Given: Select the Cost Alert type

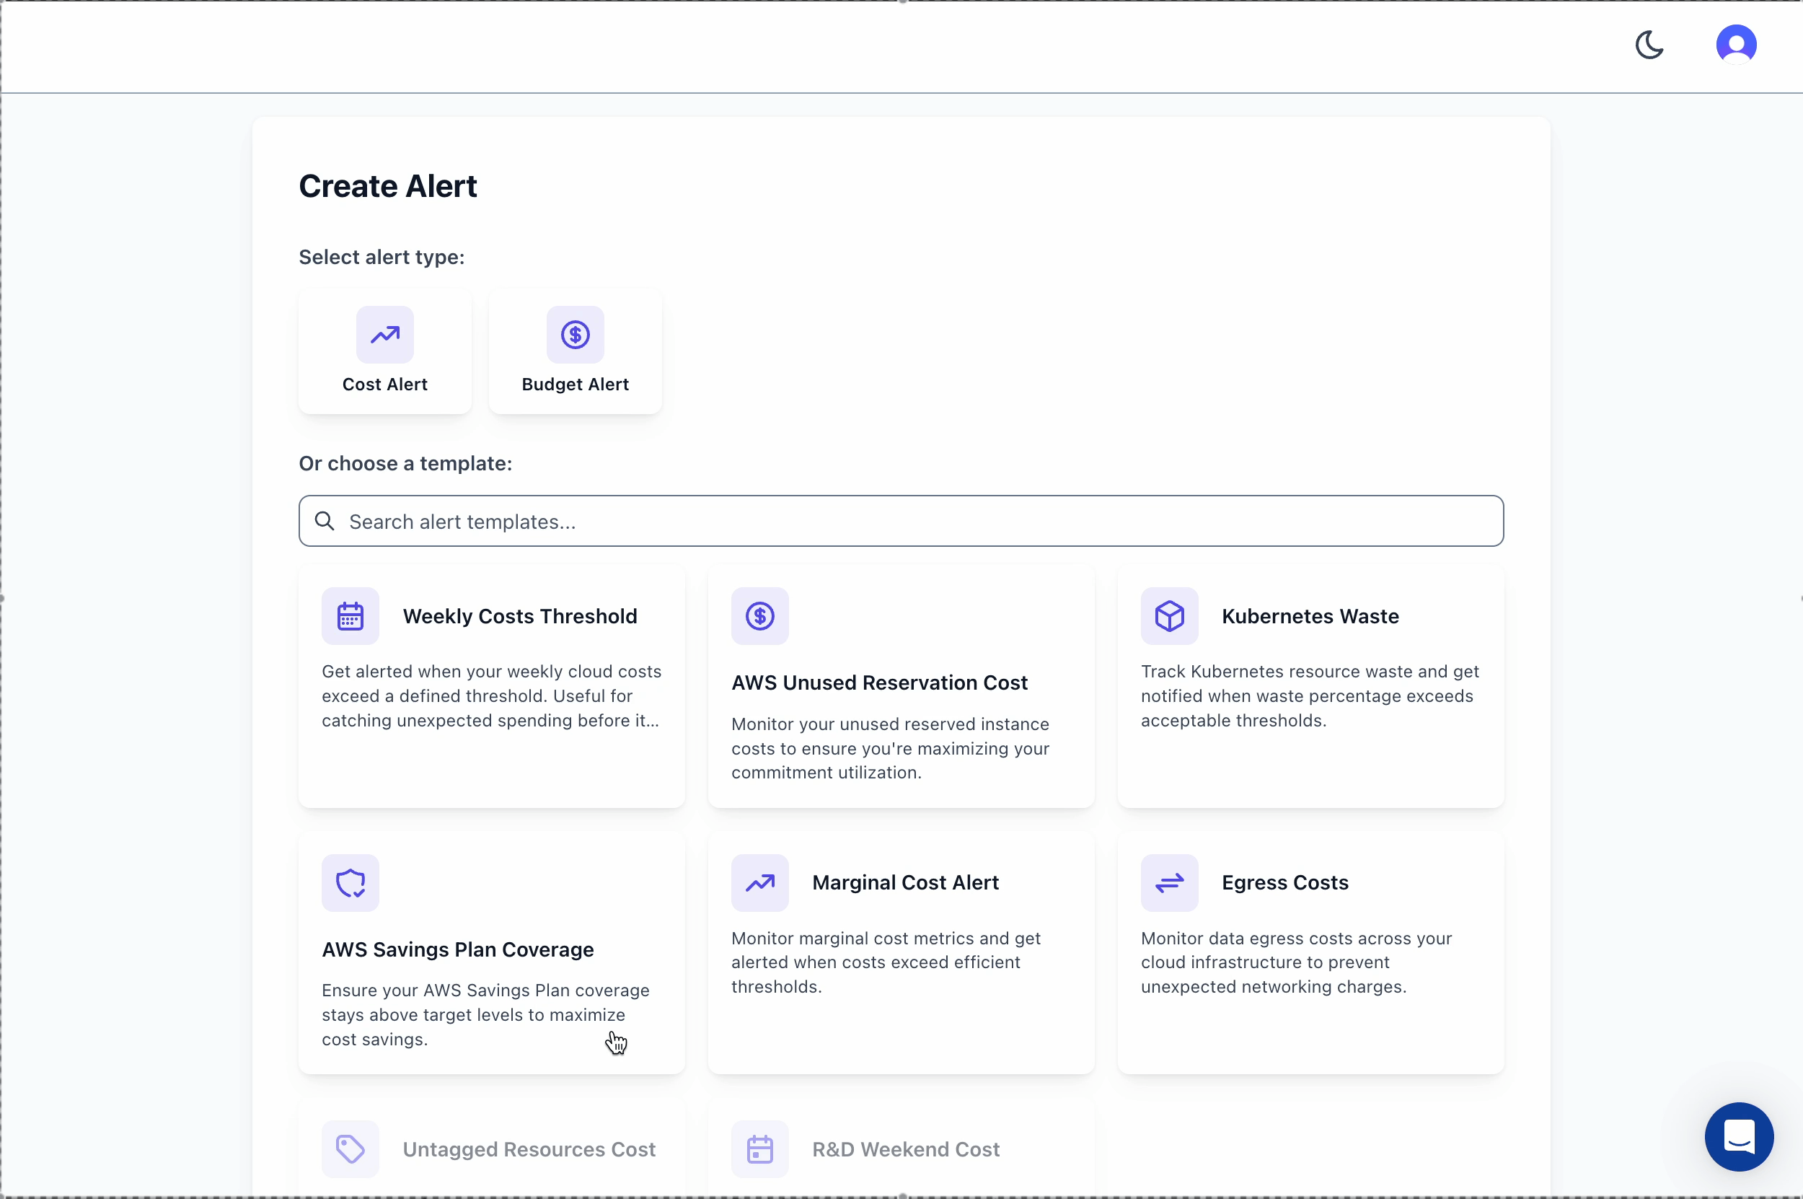Looking at the screenshot, I should 384,352.
